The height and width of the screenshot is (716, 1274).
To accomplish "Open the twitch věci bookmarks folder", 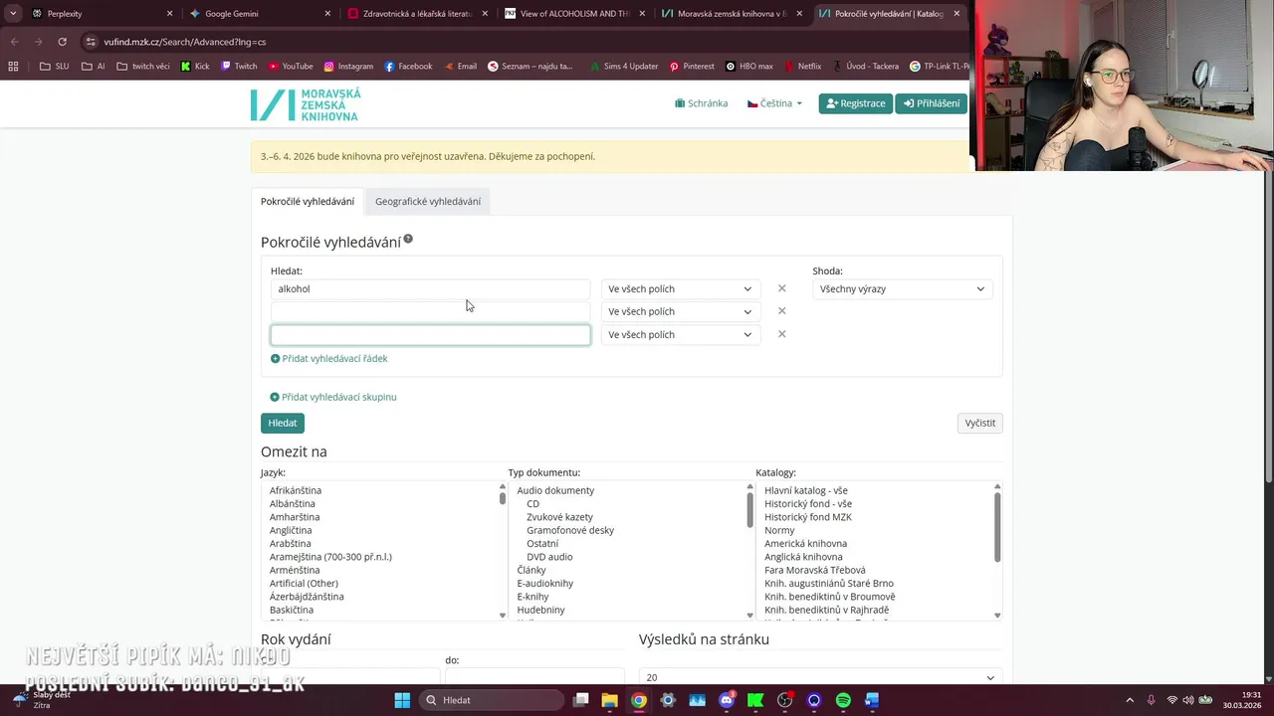I will pos(143,67).
